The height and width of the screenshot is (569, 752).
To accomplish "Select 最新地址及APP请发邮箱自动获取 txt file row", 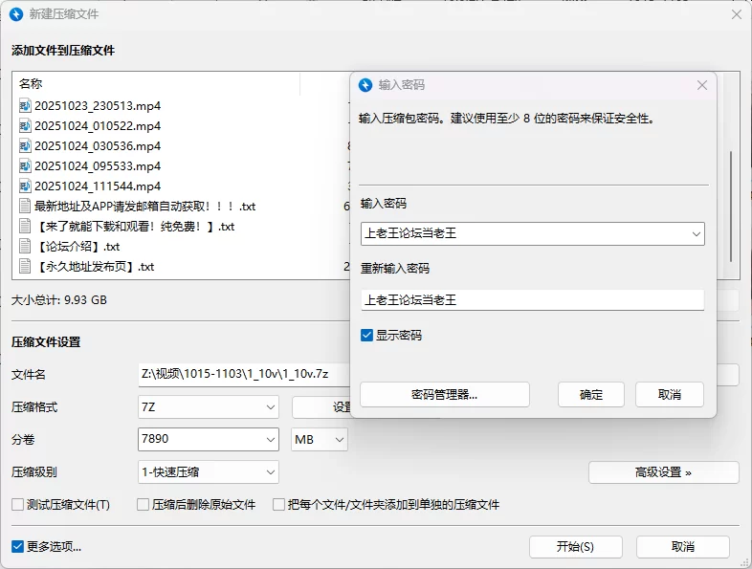I will click(144, 207).
